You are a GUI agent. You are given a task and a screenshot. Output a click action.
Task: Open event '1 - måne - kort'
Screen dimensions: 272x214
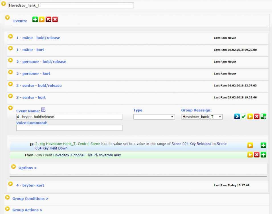pyautogui.click(x=30, y=50)
